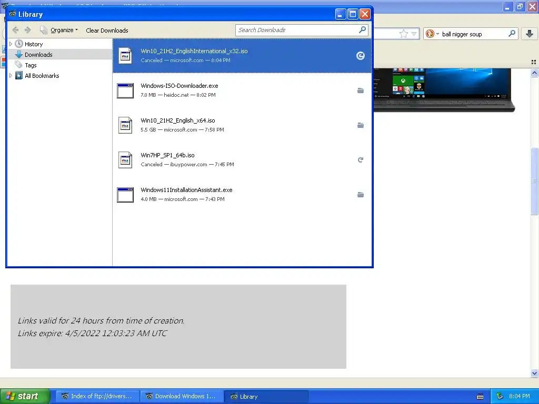Click the taskbar clock showing 8:04 PM
This screenshot has width=539, height=404.
[x=519, y=396]
